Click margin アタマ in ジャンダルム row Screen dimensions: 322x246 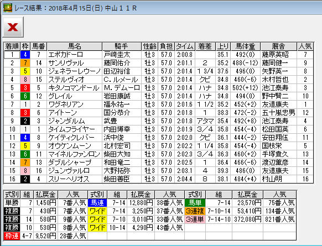[205, 121]
